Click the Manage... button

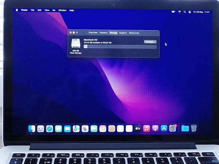coord(150,42)
